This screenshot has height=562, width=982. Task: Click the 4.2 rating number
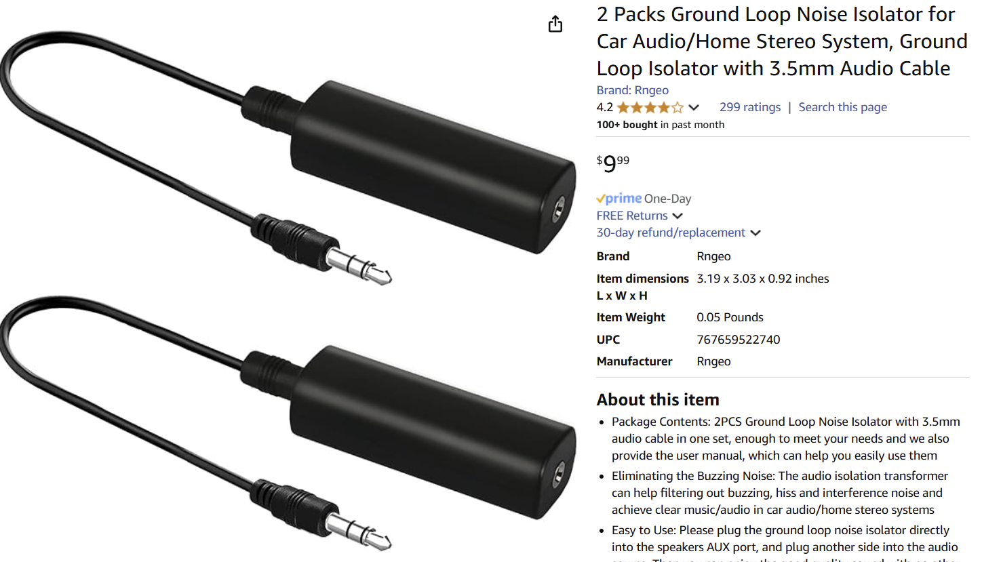pos(605,107)
